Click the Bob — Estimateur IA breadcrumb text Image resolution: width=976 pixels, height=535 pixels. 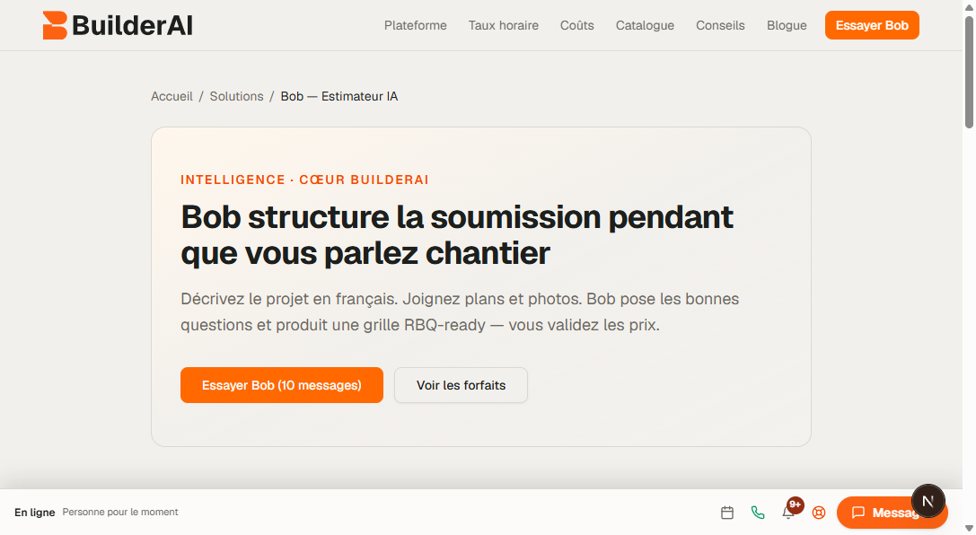pyautogui.click(x=339, y=96)
